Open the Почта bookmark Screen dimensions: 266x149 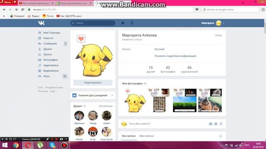point(48,16)
